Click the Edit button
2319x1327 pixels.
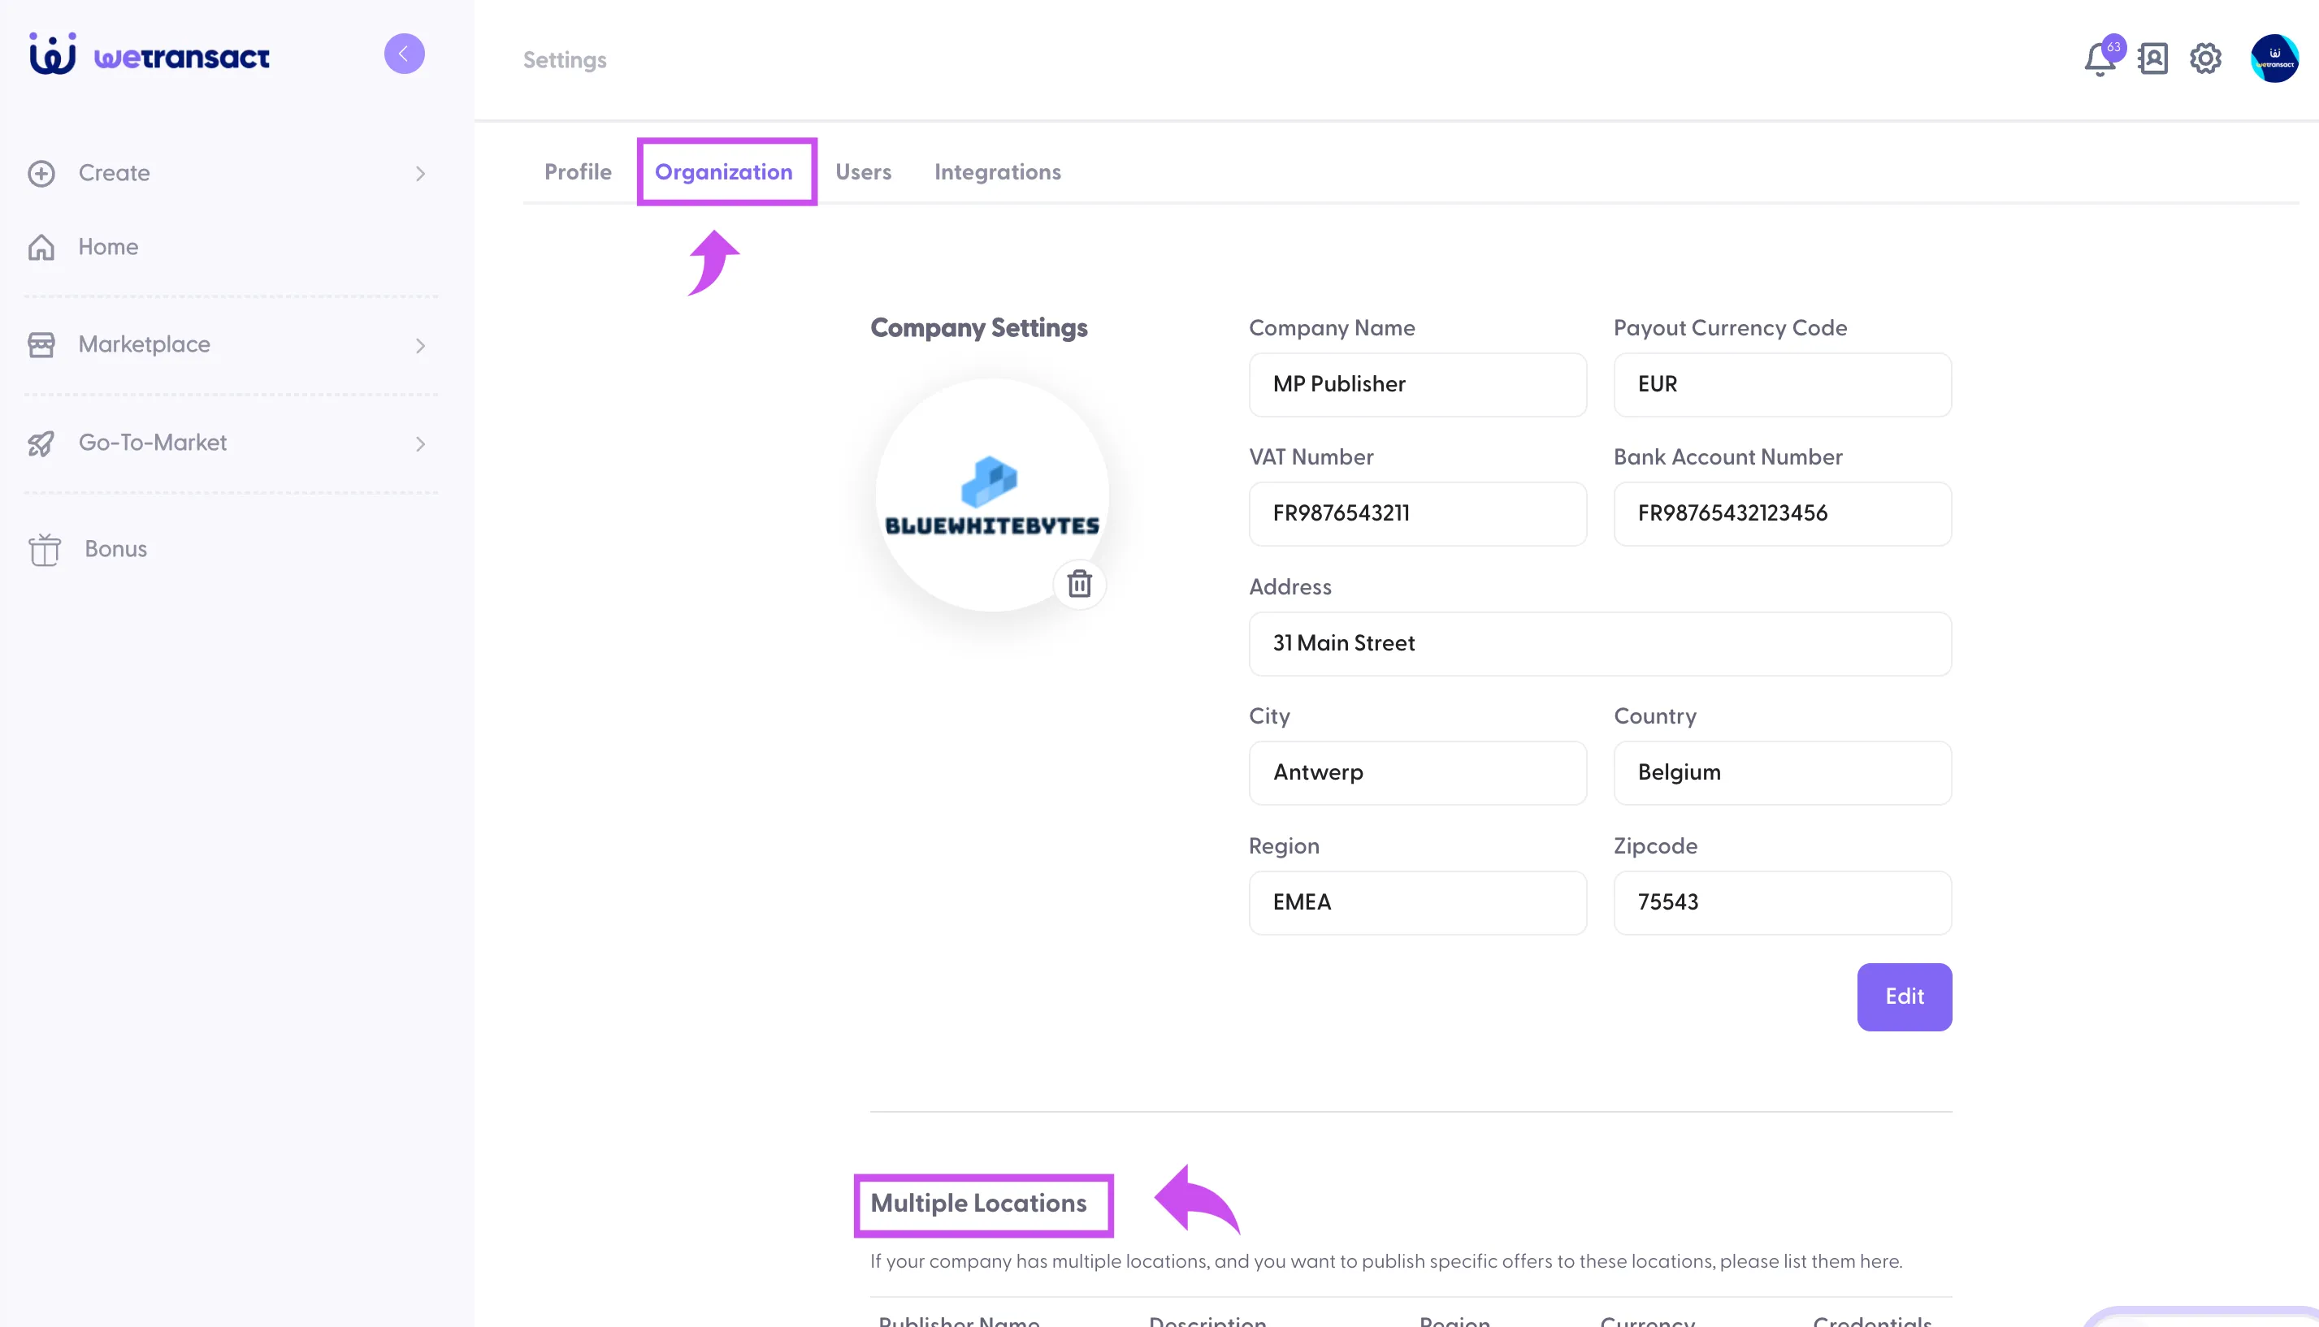tap(1904, 997)
